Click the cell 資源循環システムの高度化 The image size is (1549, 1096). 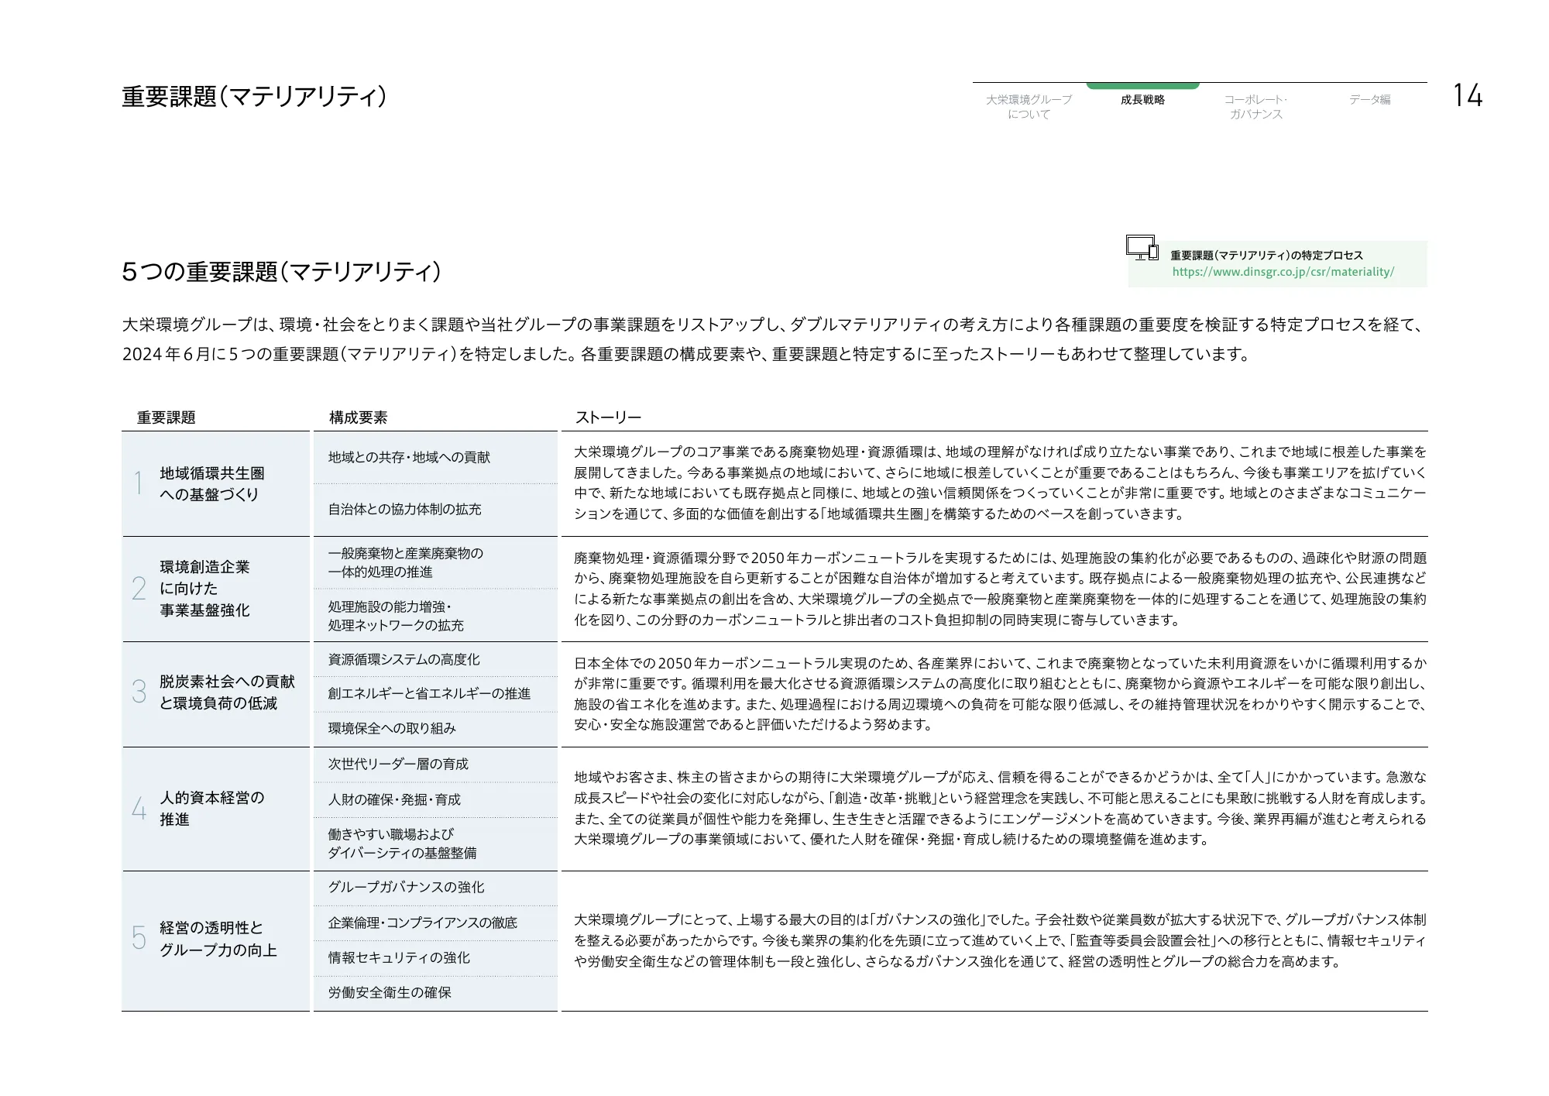(x=403, y=660)
